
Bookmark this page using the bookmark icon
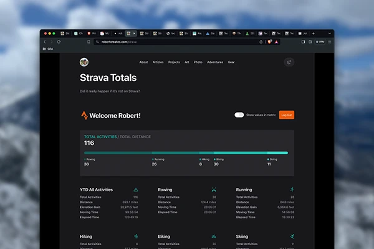(x=89, y=42)
